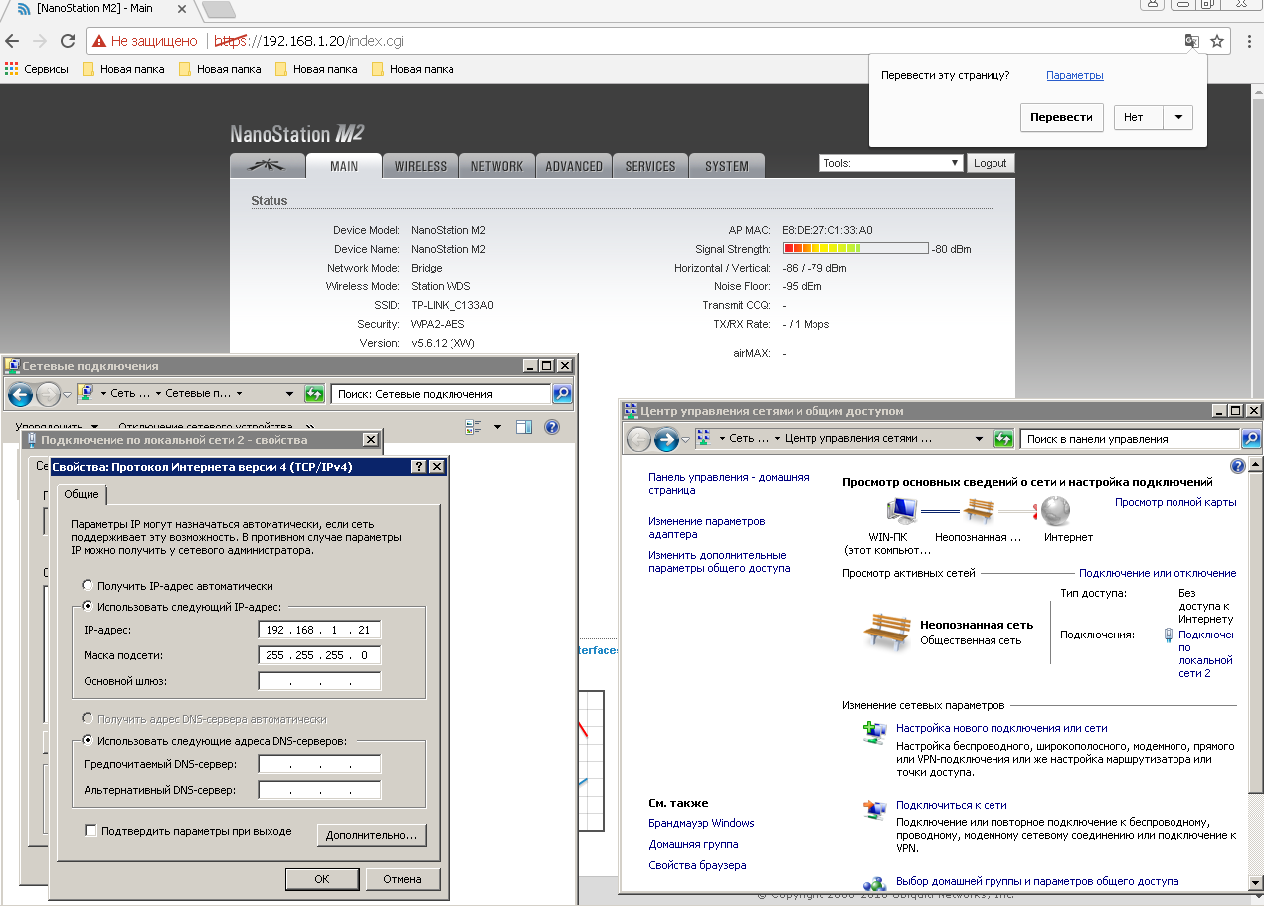The image size is (1264, 907).
Task: Expand the Сеть breadcrumb arrow in Центр управления сетями
Action: pyautogui.click(x=775, y=438)
